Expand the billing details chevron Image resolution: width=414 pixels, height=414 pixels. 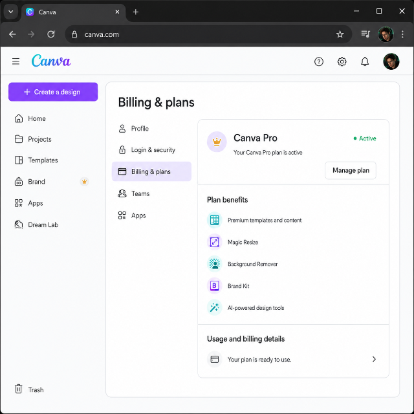click(x=374, y=359)
